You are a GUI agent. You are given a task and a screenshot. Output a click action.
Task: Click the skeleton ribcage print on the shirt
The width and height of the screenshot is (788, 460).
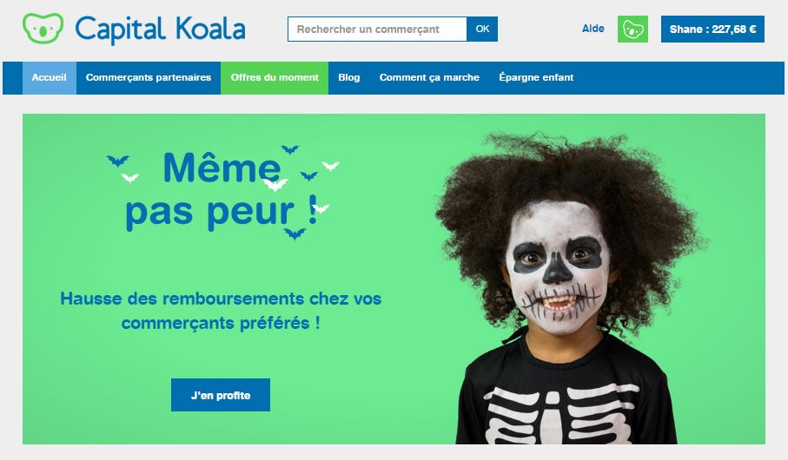click(x=556, y=414)
